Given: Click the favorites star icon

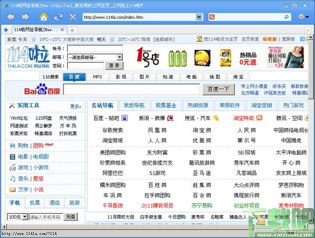Looking at the screenshot, I should pos(6,30).
